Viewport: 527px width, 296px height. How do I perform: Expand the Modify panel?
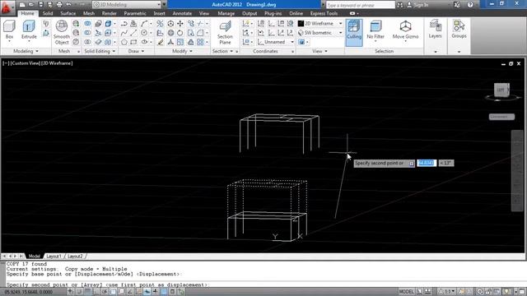coord(182,51)
